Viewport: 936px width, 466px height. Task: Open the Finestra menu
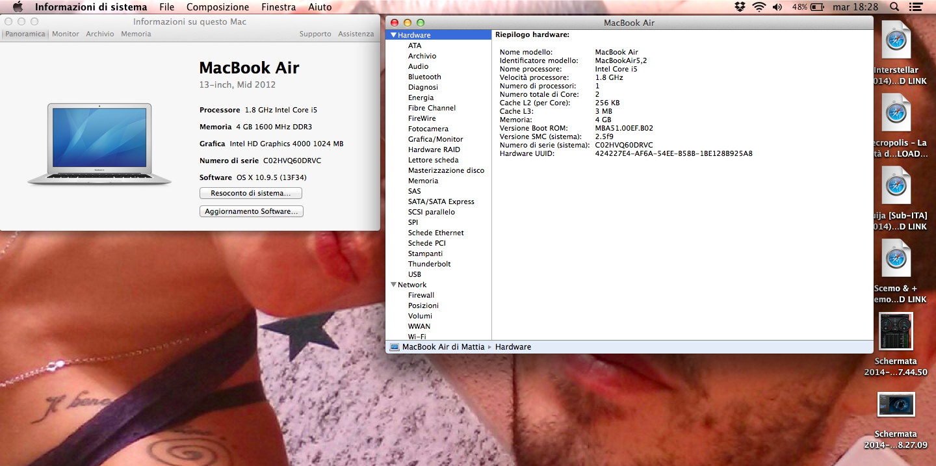[279, 7]
